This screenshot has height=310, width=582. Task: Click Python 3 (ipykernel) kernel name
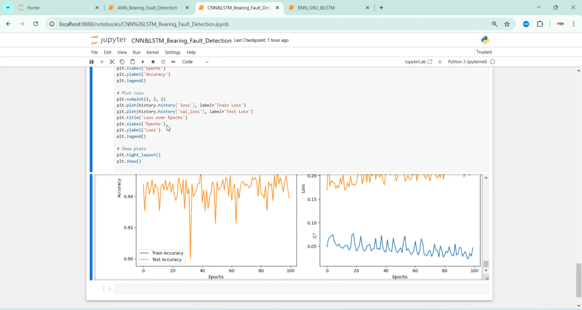(x=467, y=62)
